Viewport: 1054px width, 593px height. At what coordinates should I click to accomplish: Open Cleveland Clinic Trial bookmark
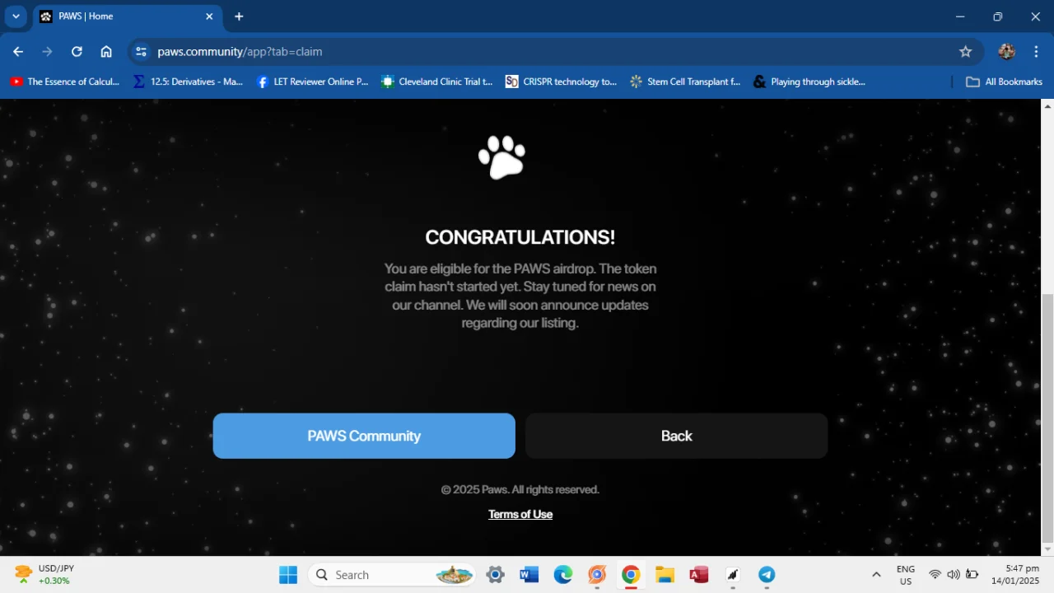click(x=436, y=82)
